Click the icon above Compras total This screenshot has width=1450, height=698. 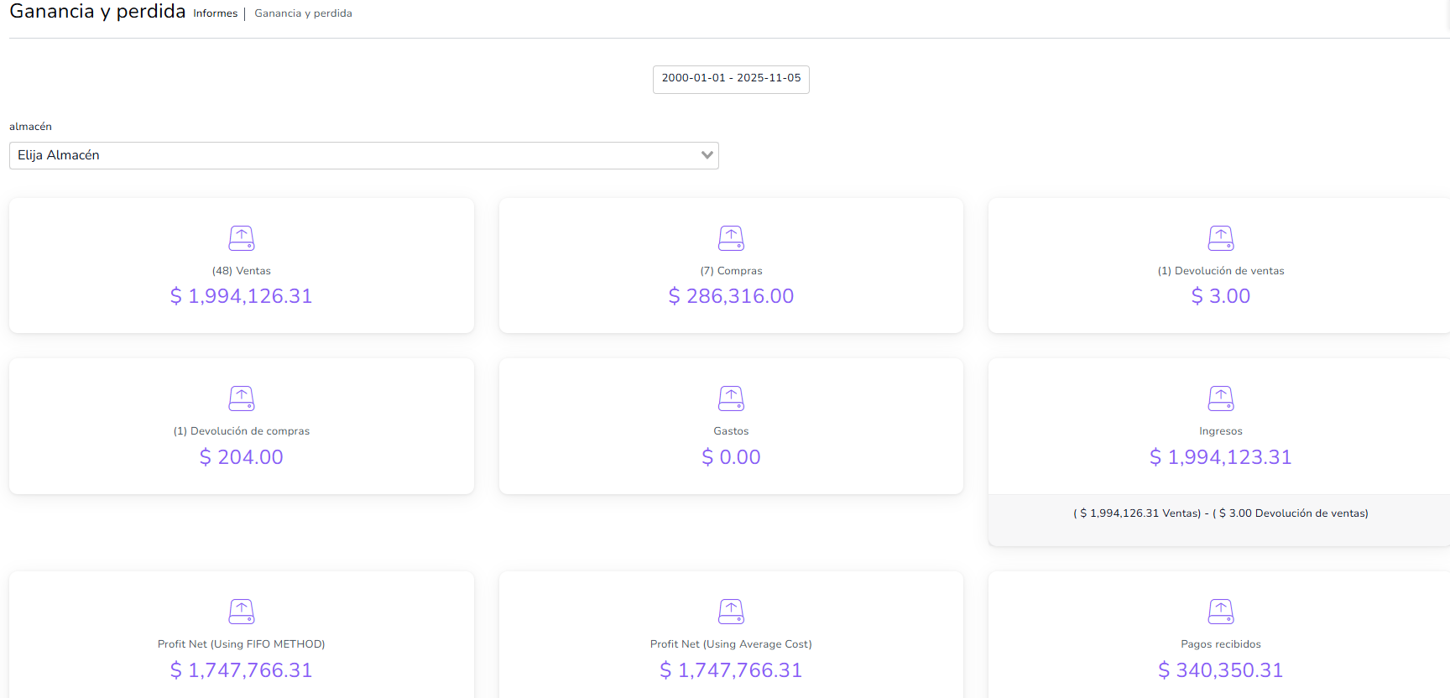(731, 238)
